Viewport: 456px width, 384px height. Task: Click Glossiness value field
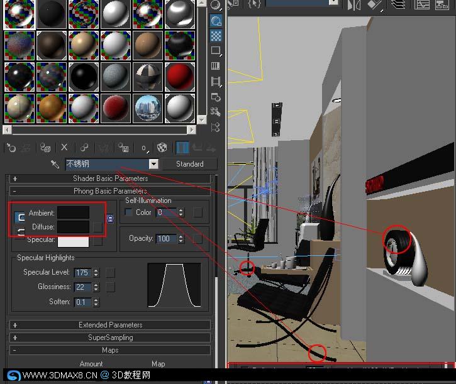83,287
